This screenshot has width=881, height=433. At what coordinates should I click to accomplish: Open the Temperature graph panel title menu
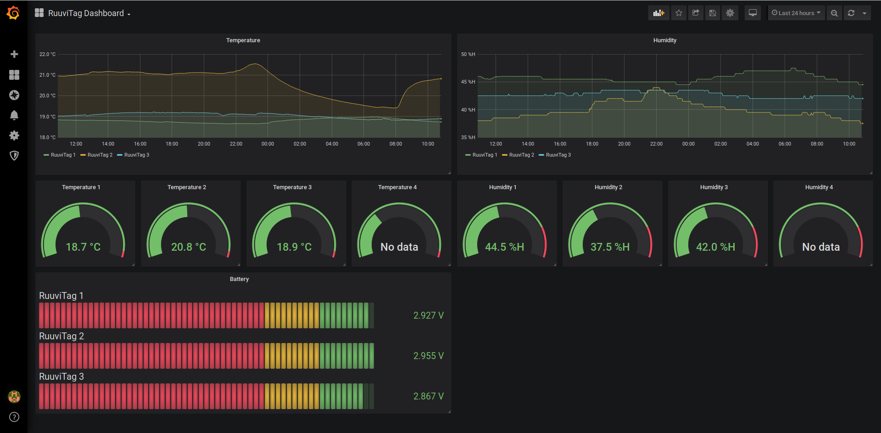click(243, 40)
